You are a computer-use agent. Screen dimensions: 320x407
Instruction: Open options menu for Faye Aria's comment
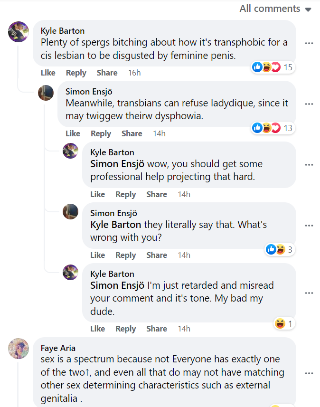pos(309,373)
